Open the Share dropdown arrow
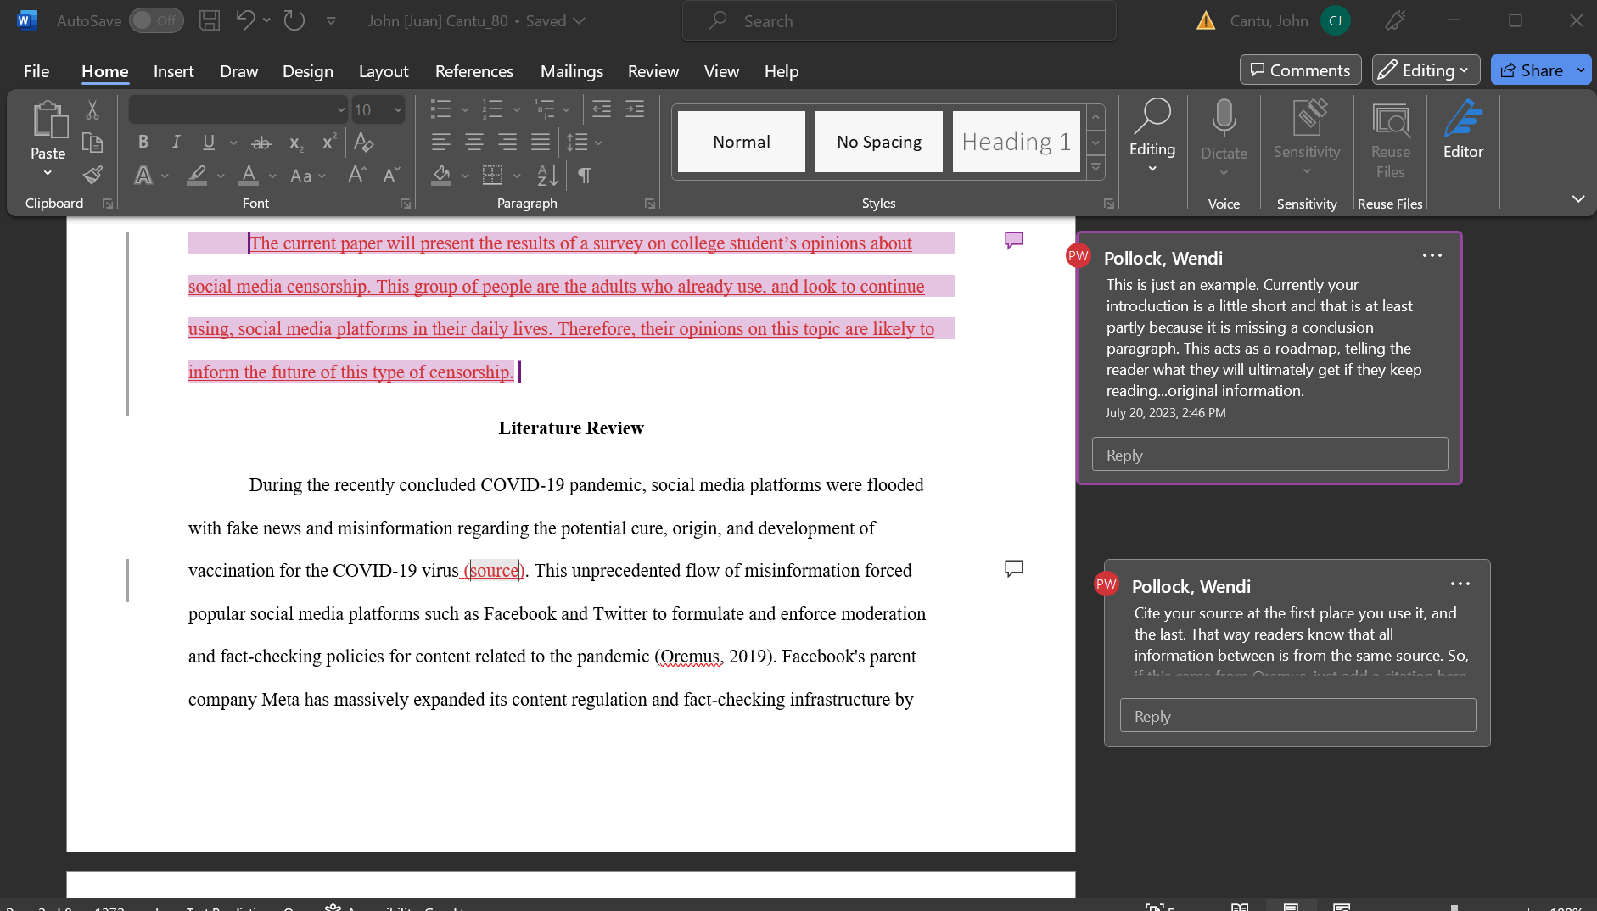This screenshot has width=1597, height=911. (1581, 70)
